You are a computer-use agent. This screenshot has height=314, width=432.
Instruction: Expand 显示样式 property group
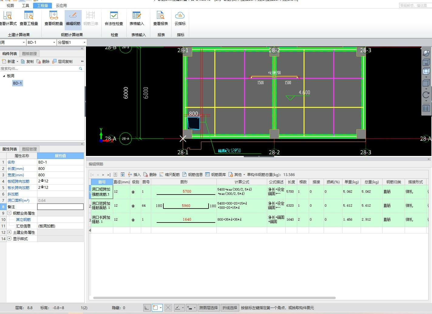click(9, 239)
